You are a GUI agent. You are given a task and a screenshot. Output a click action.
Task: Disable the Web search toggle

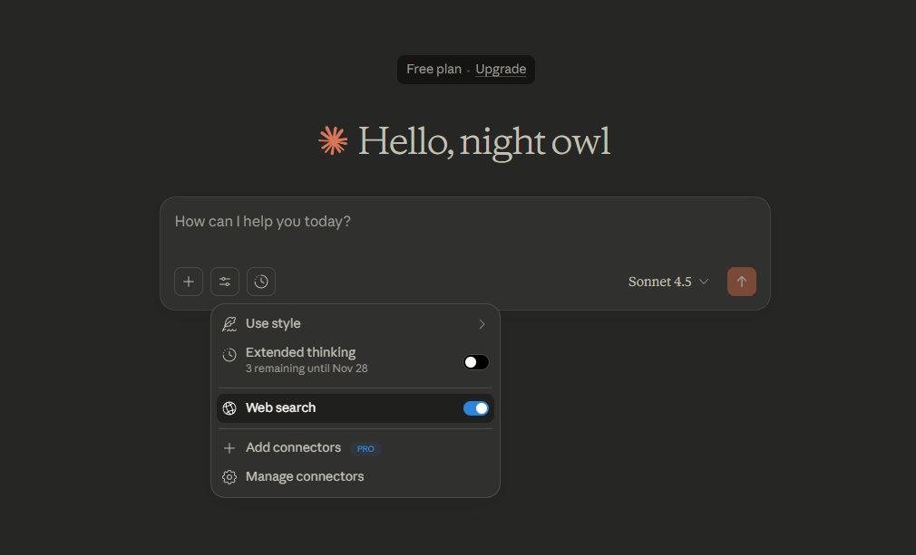click(476, 408)
